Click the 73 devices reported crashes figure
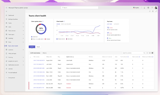This screenshot has width=160, height=95. point(108,28)
